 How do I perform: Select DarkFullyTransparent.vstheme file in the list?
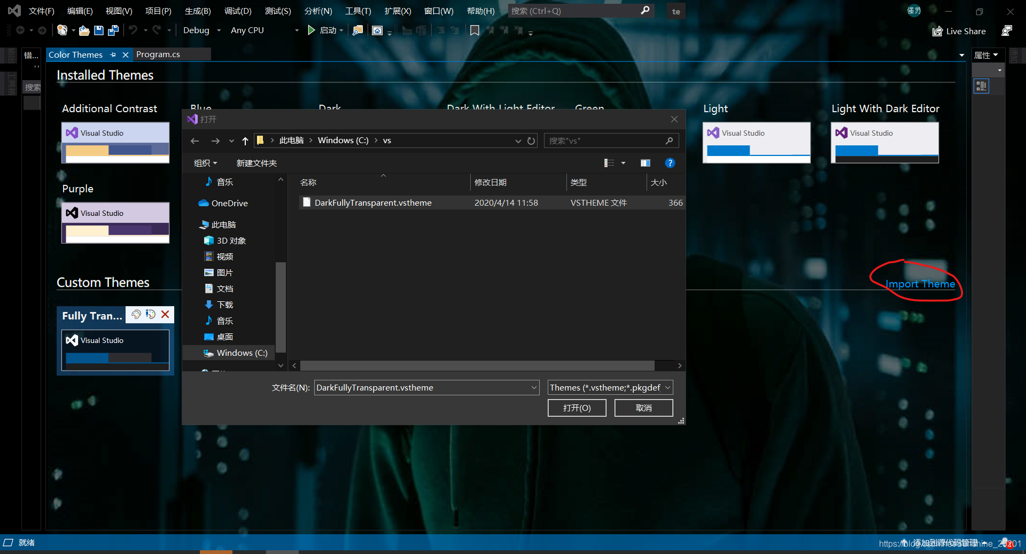tap(373, 202)
